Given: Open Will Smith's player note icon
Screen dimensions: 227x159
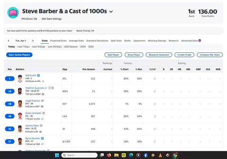Looking at the screenshot, I should [x=38, y=75].
